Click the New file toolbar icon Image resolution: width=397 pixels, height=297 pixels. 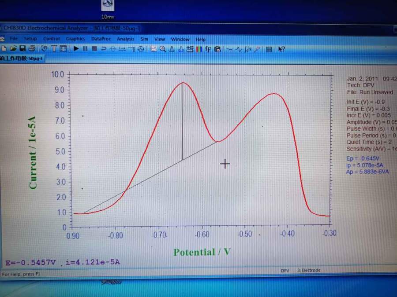pos(4,48)
